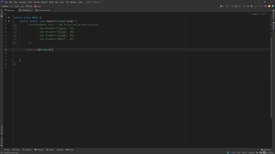Screen dimensions: 275x154
Task: Switch to the Main.java editor tab
Action: [11, 10]
